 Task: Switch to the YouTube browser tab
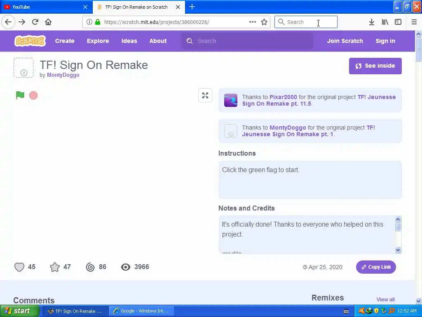tap(46, 7)
